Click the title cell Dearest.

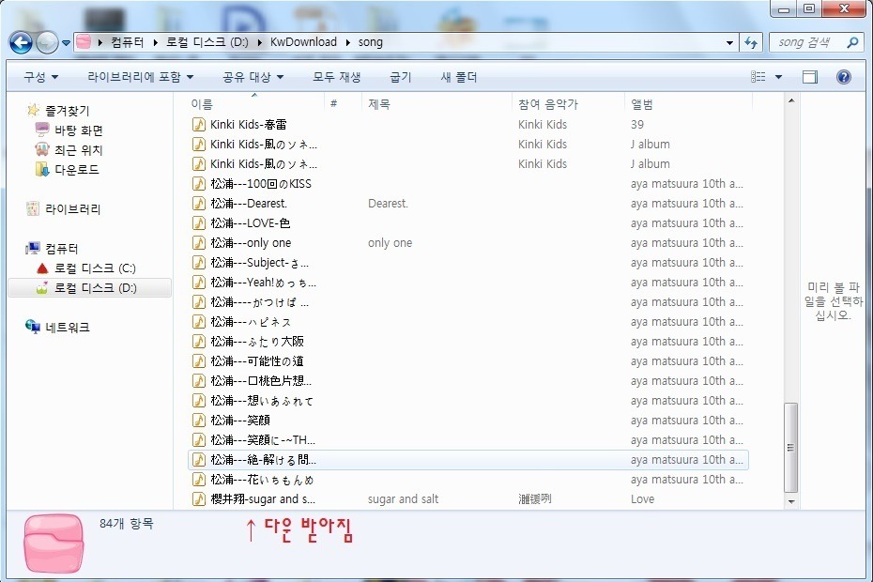tap(388, 204)
